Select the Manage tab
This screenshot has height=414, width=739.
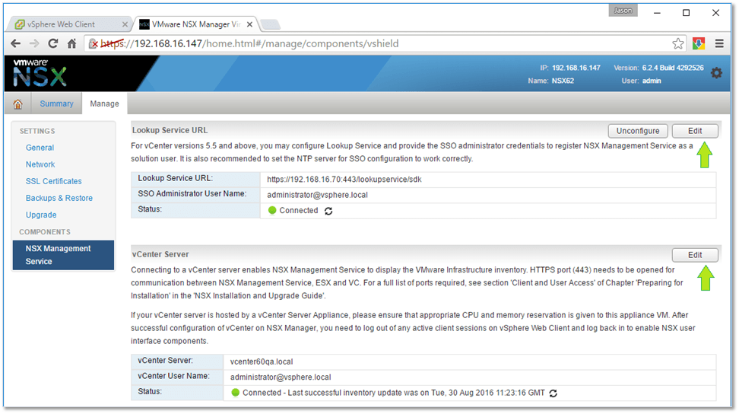pos(105,103)
